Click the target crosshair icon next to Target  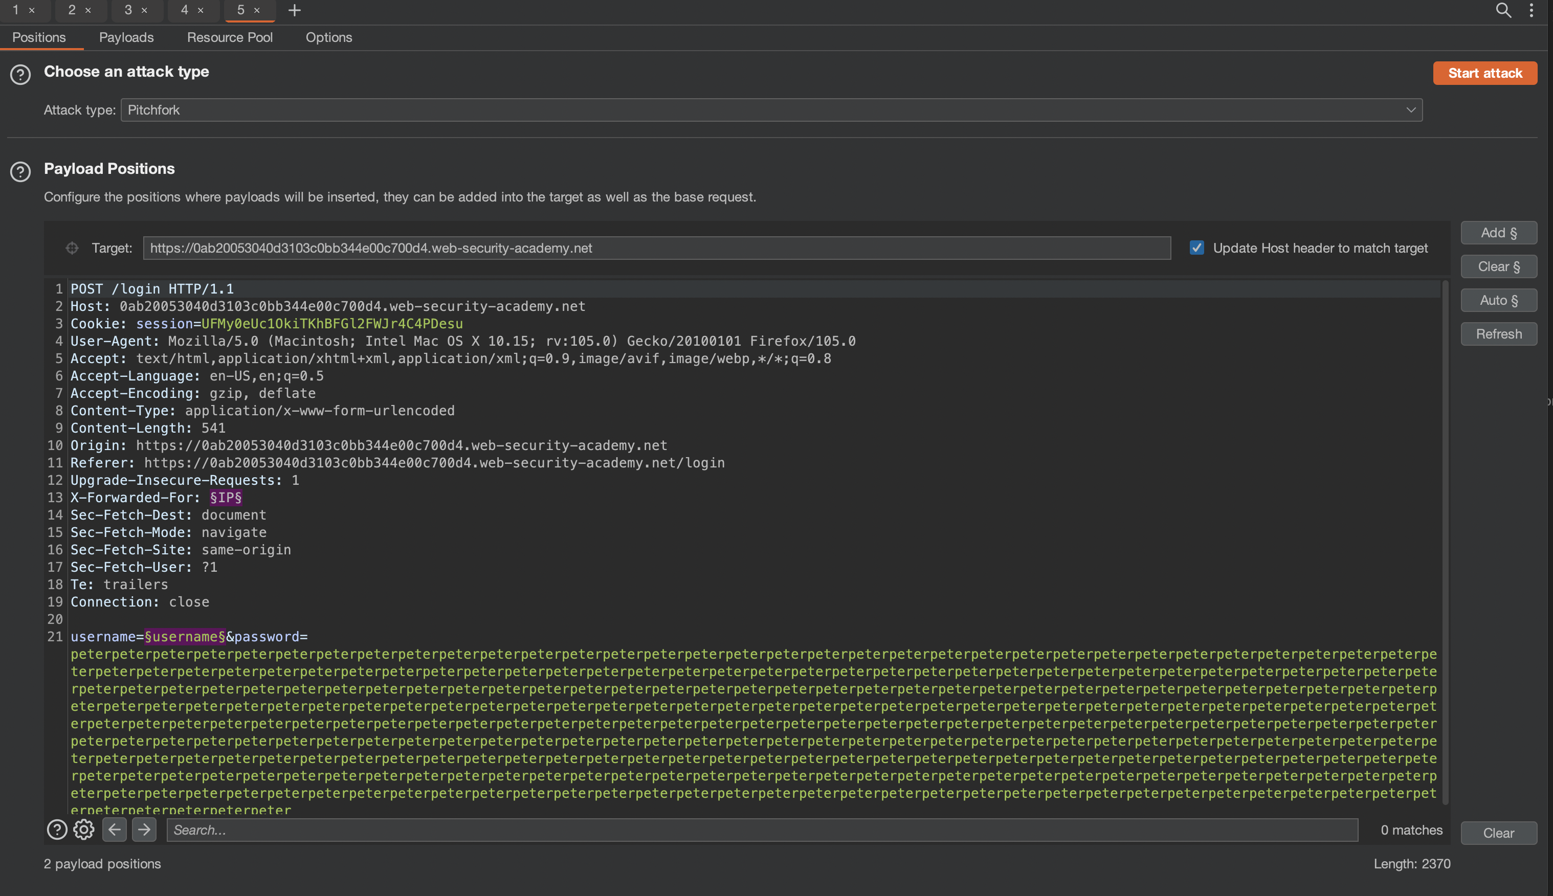72,248
